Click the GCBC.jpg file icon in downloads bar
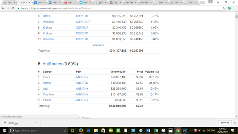The height and width of the screenshot is (134, 238). click(x=5, y=123)
